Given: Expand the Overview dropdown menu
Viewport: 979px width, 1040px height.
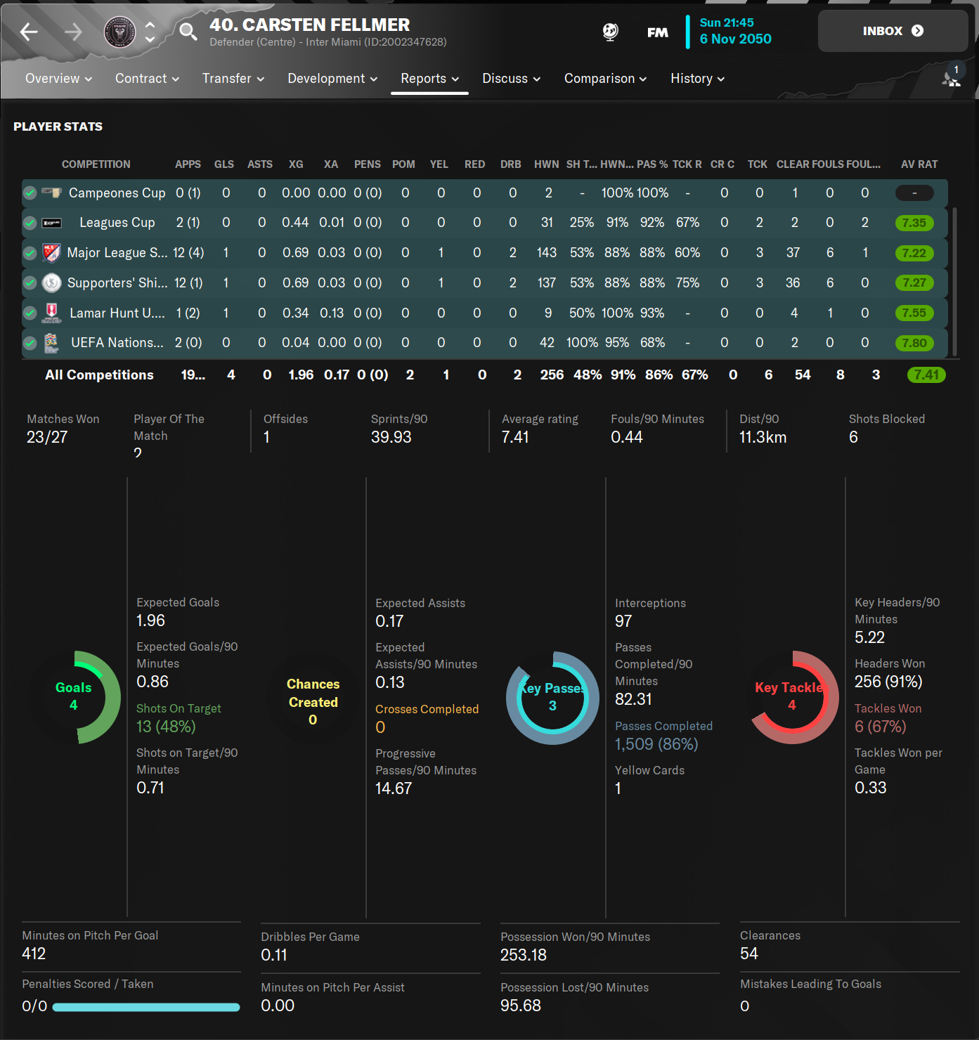Looking at the screenshot, I should click(x=59, y=79).
